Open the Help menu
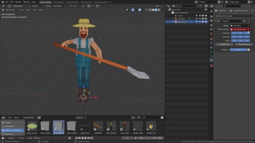This screenshot has height=143, width=255. click(33, 2)
